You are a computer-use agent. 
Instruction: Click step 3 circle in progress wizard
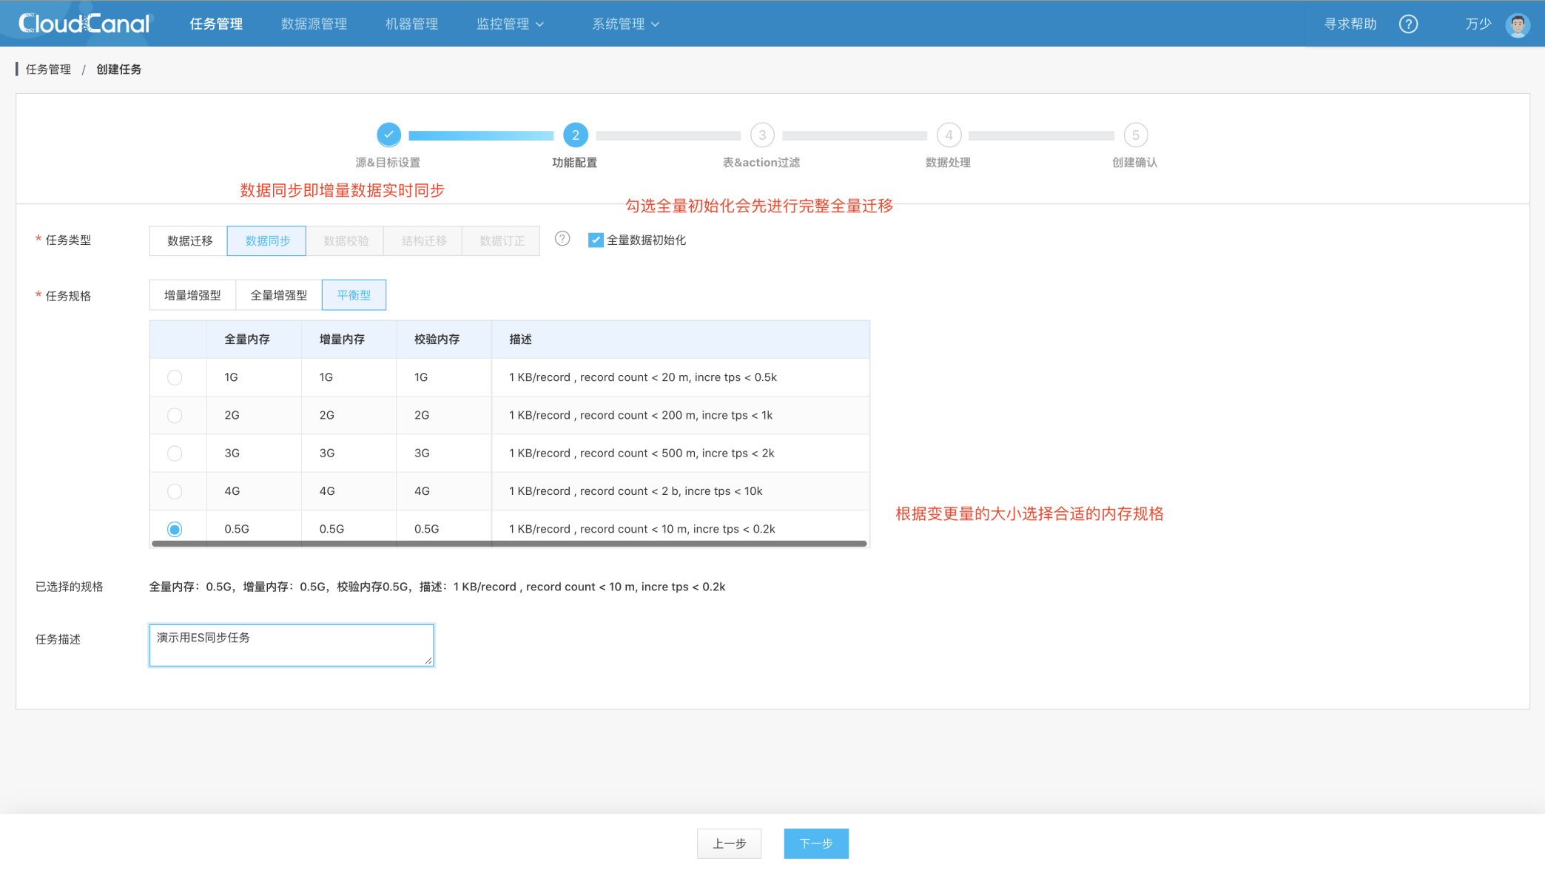(x=762, y=135)
